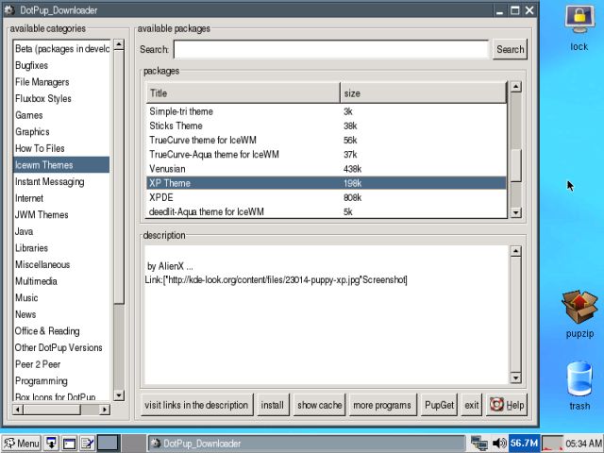
Task: Click the Search button
Action: point(510,49)
